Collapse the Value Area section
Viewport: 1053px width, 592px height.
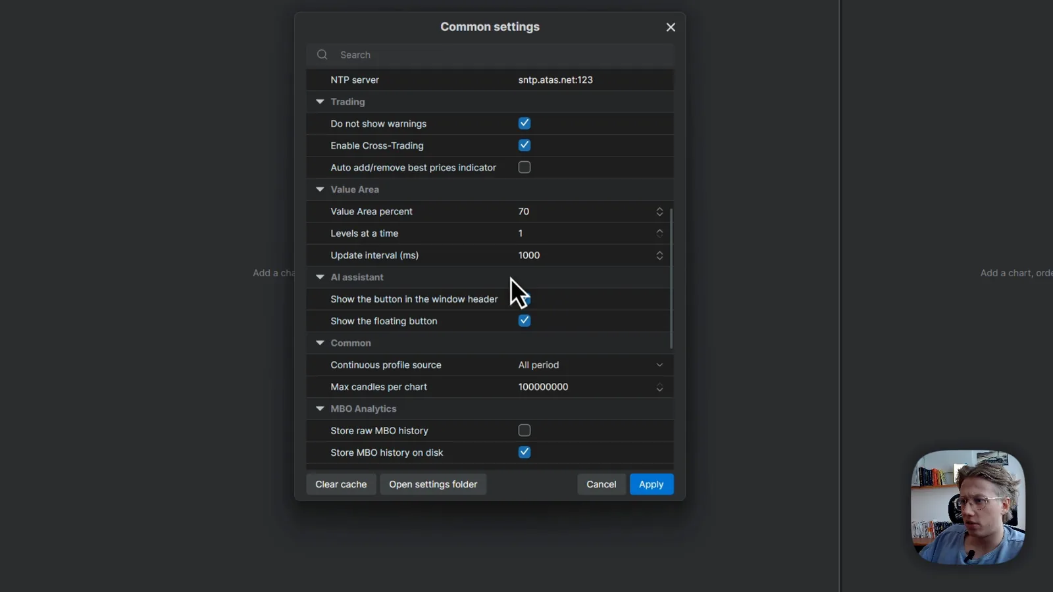[x=320, y=189]
